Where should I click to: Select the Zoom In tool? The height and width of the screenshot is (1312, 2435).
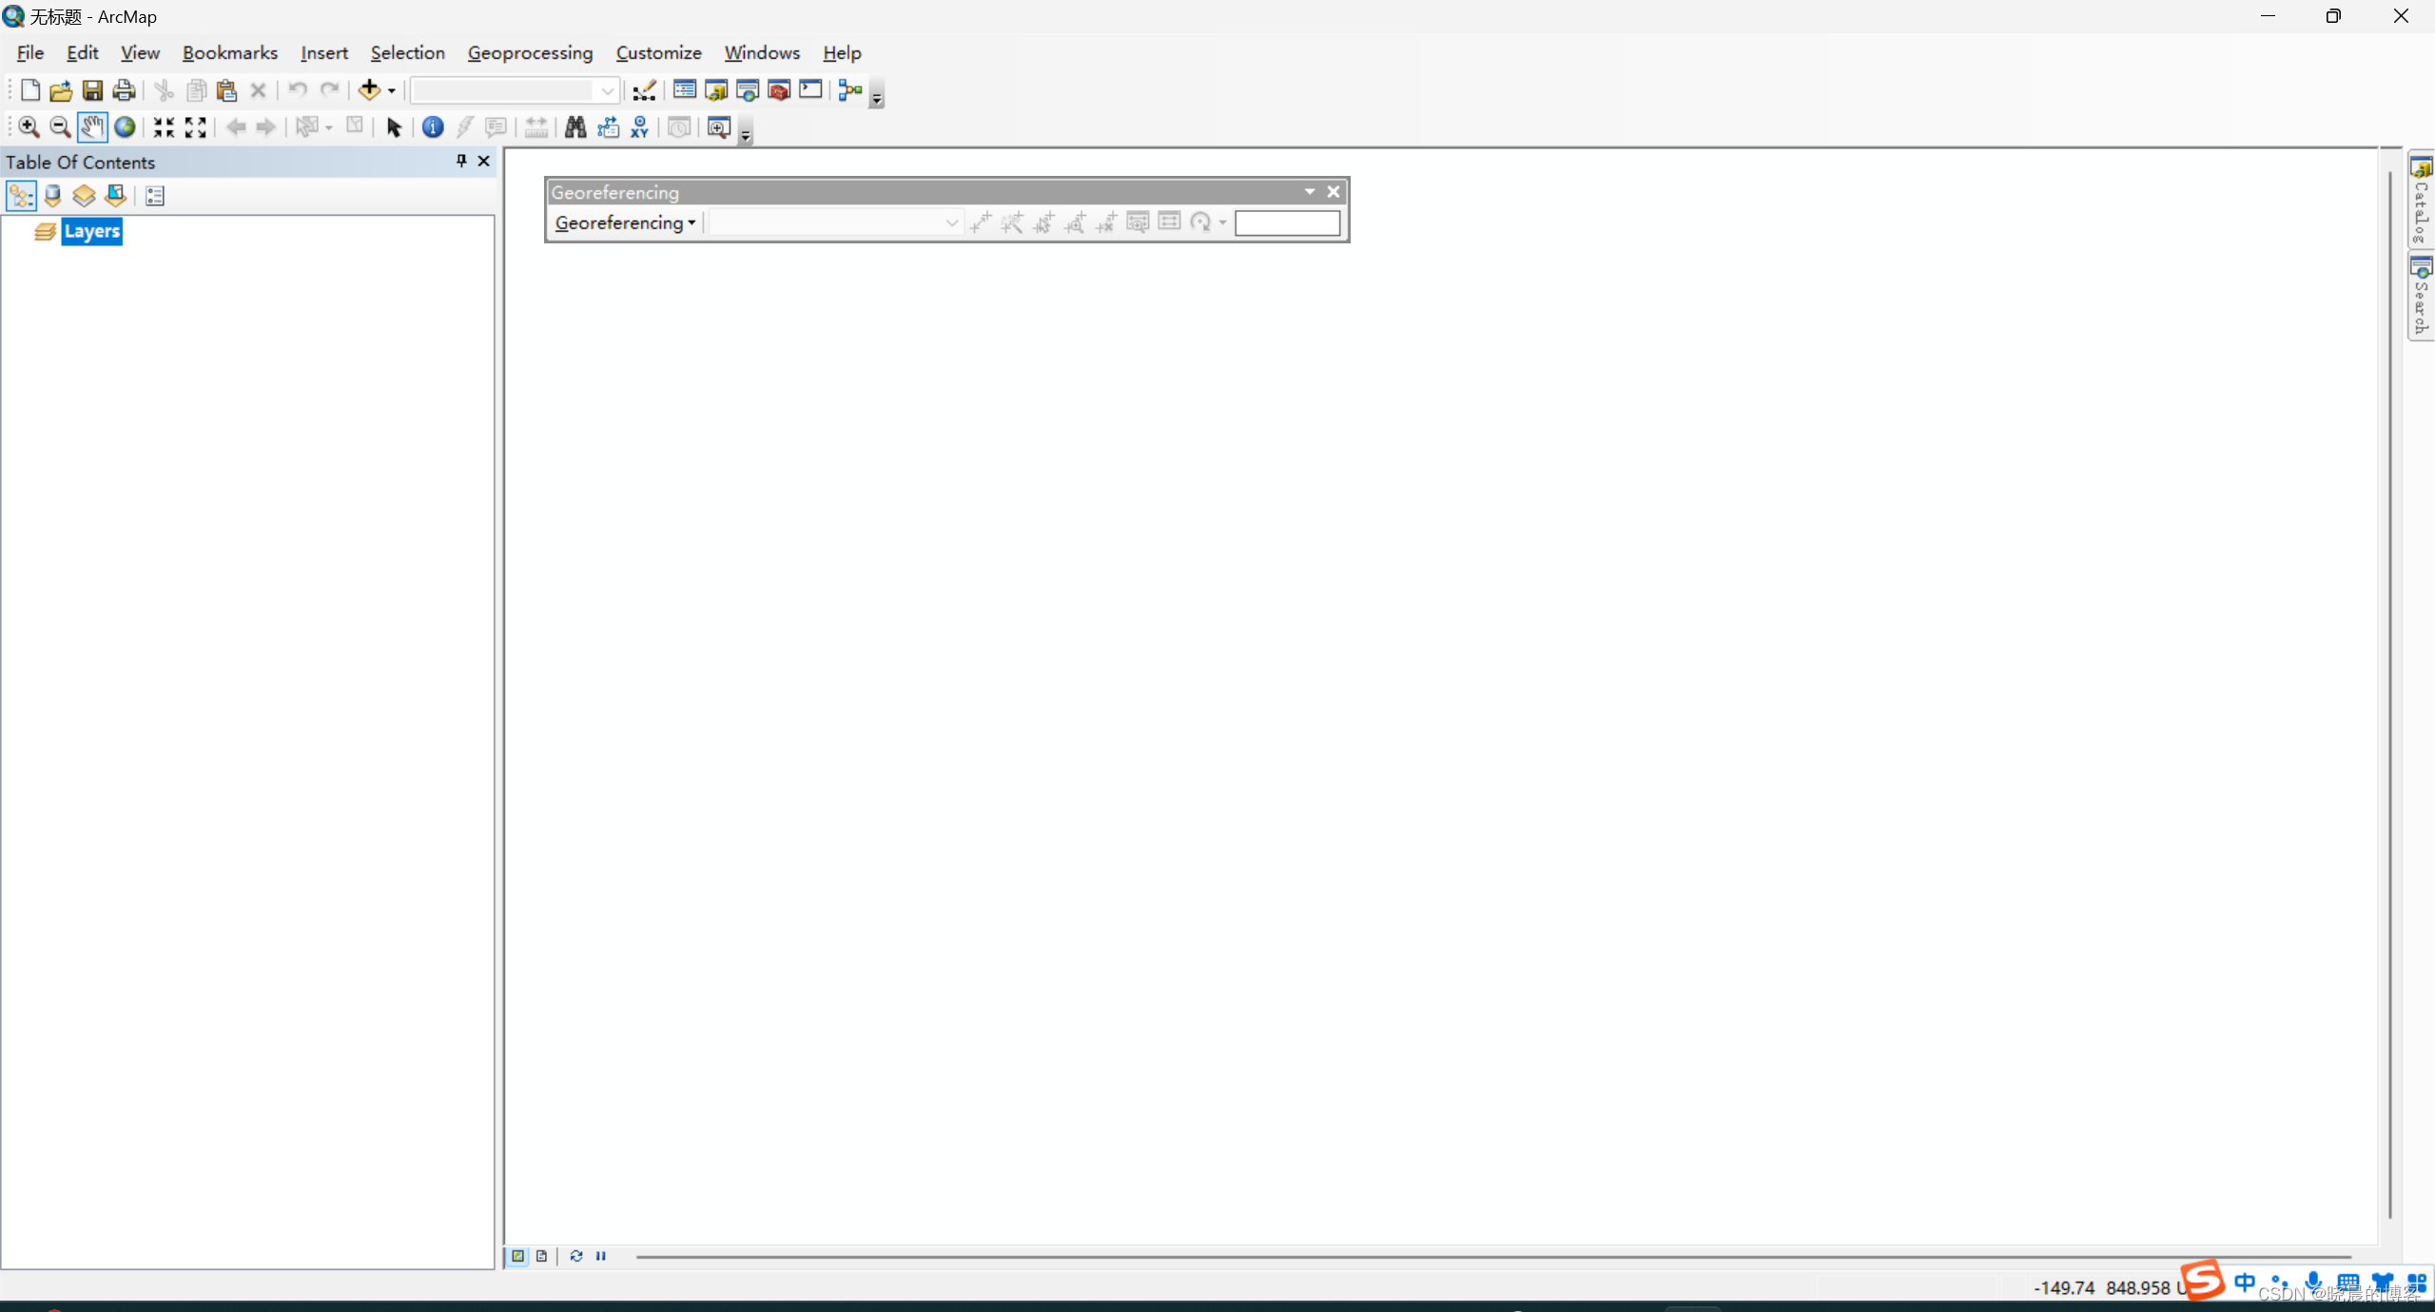[29, 127]
